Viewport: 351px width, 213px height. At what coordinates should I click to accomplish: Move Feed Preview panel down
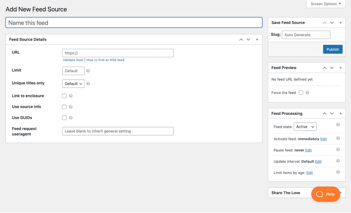pyautogui.click(x=332, y=68)
